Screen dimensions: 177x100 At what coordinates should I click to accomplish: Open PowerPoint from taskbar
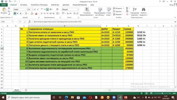pos(126,97)
